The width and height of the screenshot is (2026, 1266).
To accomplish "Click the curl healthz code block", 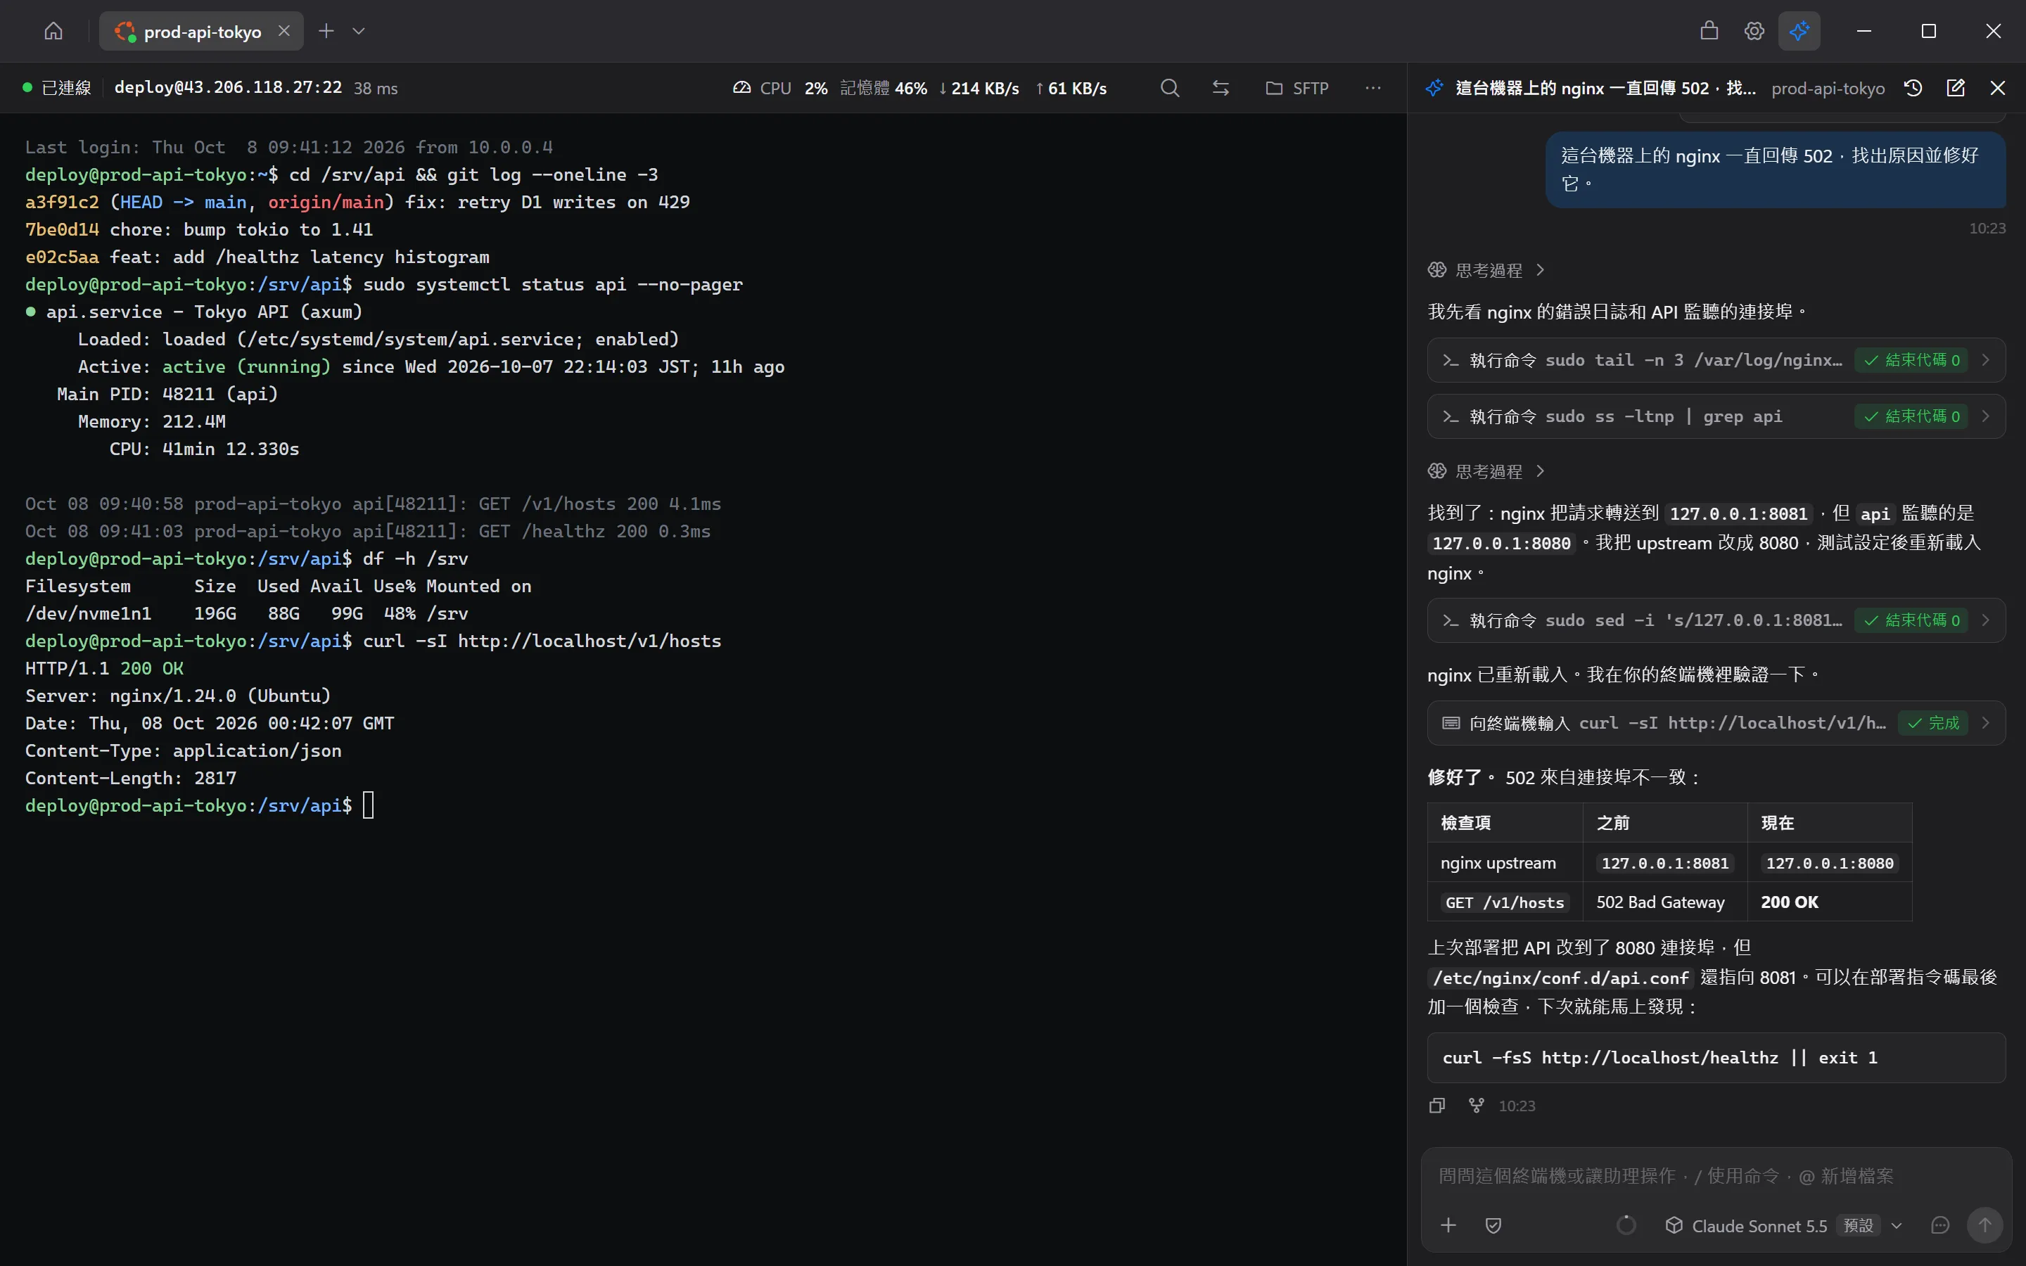I will point(1715,1058).
